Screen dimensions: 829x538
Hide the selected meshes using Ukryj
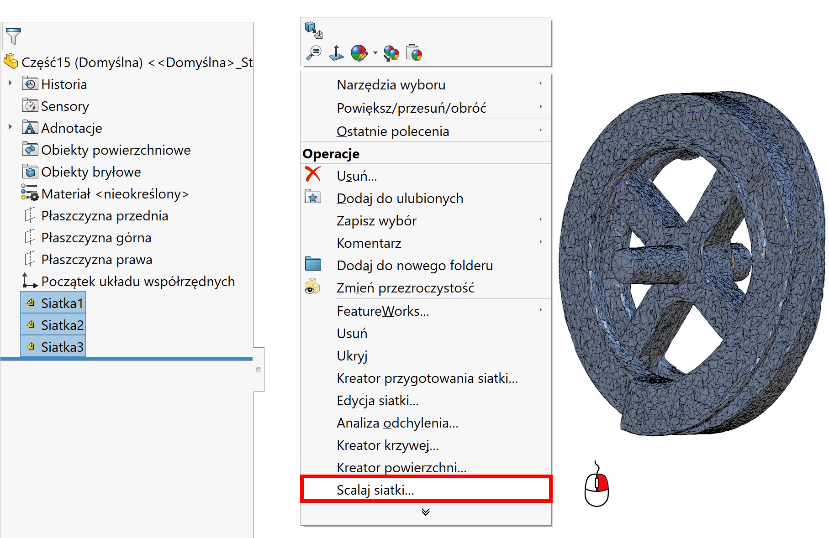point(352,355)
